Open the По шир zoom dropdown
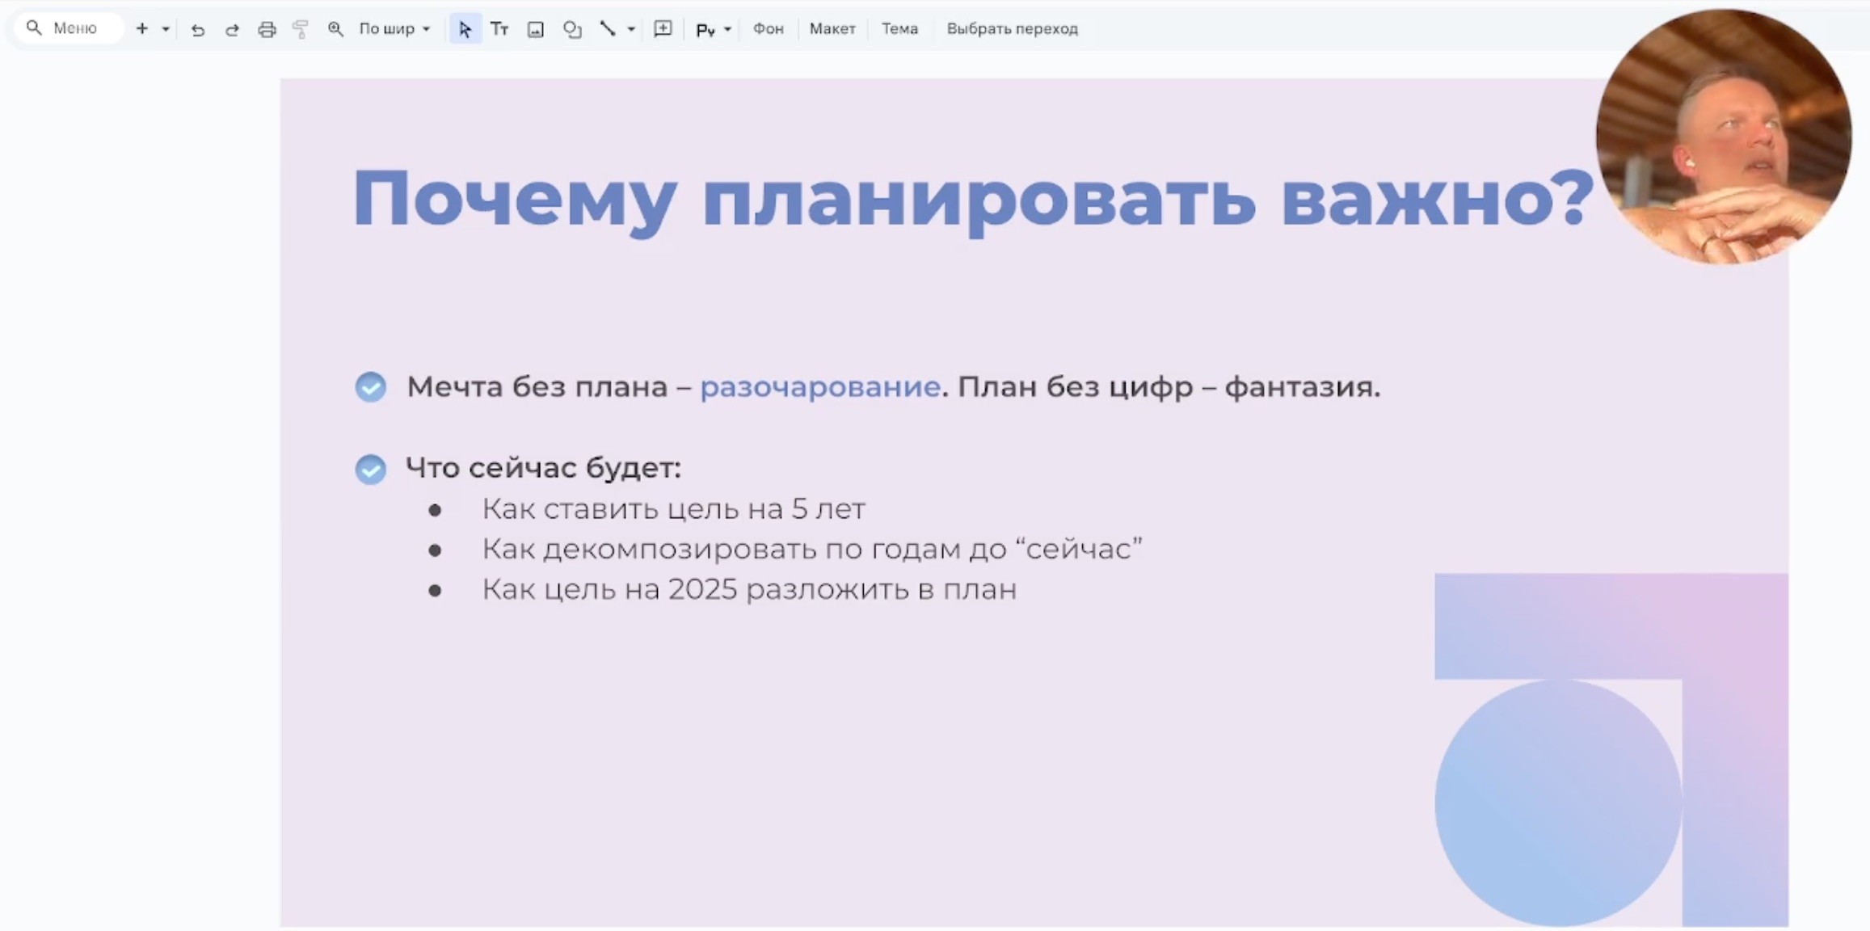Screen dimensions: 1870x931 point(394,29)
